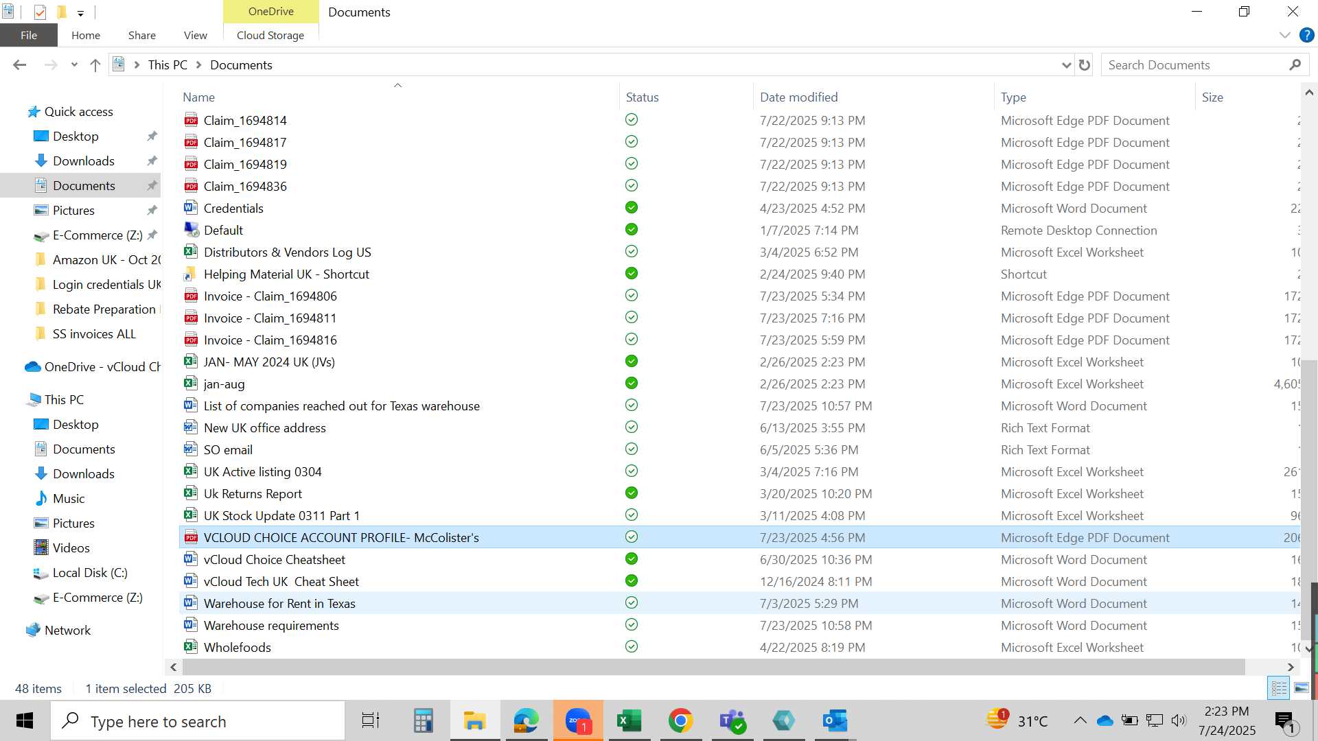Open E-Commerce (Z:) pinned drive
The width and height of the screenshot is (1318, 741).
point(97,235)
